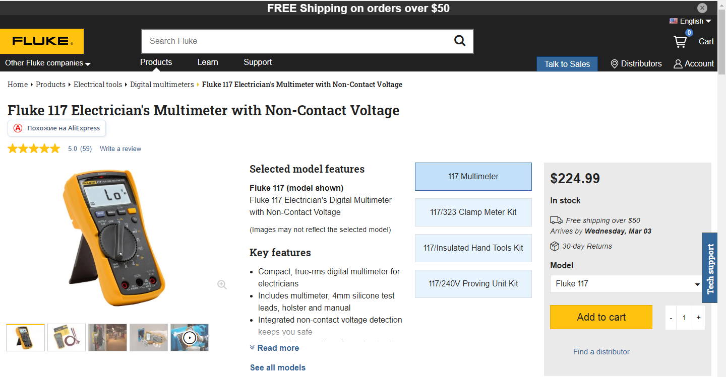Click Find a distributor link
The width and height of the screenshot is (726, 377).
click(x=601, y=352)
